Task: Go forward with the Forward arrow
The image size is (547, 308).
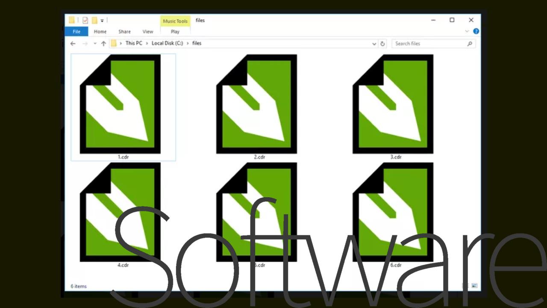Action: 85,44
